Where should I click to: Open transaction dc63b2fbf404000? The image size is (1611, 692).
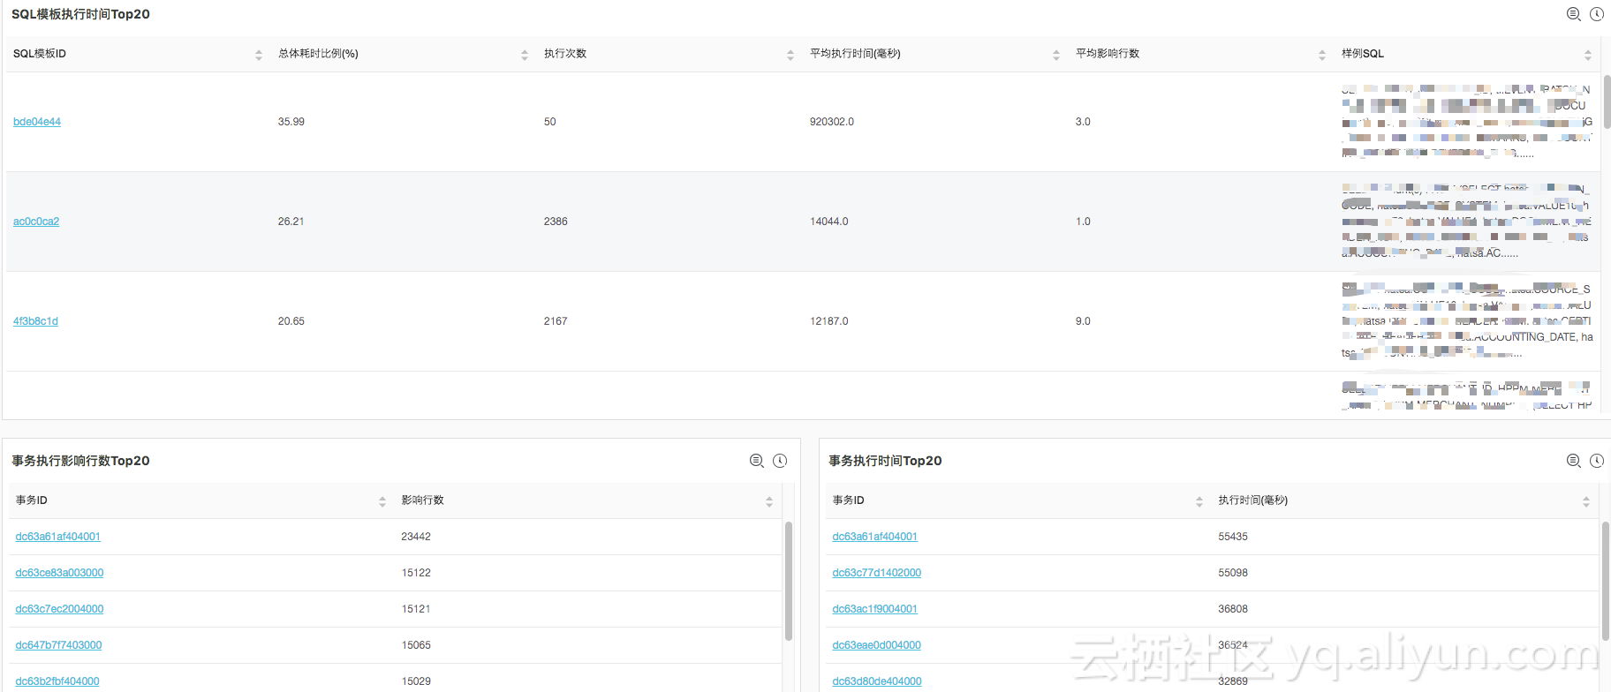[57, 681]
